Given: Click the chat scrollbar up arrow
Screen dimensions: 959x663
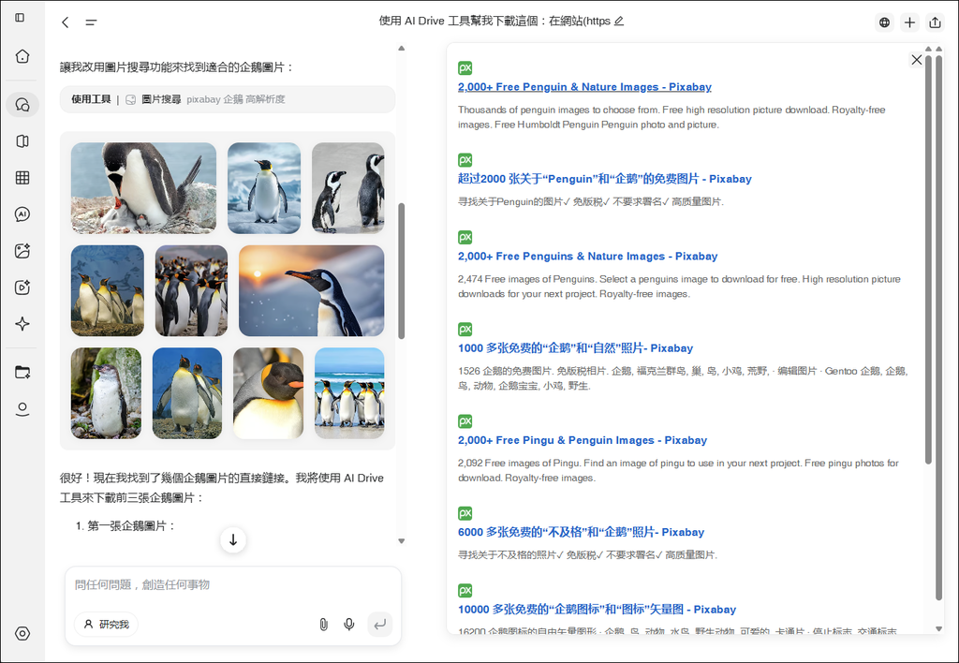Looking at the screenshot, I should (401, 48).
